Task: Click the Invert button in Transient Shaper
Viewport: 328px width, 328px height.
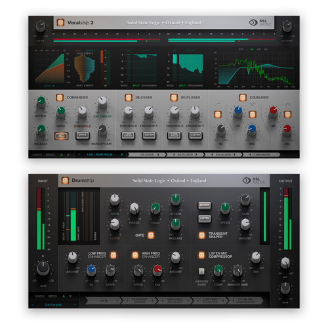Action: pyautogui.click(x=205, y=205)
